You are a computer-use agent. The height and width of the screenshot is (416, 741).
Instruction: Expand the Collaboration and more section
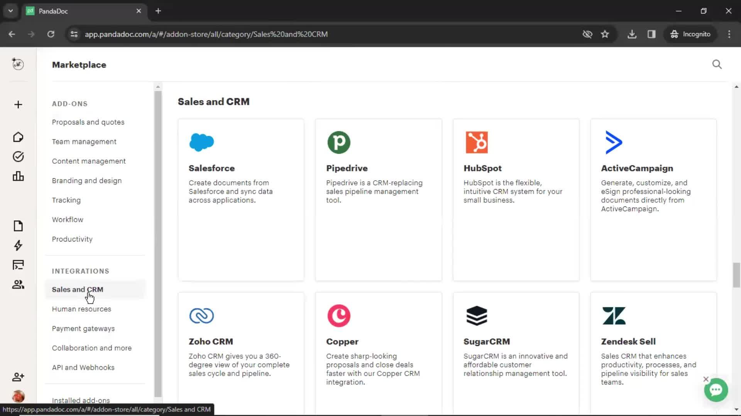(x=91, y=348)
